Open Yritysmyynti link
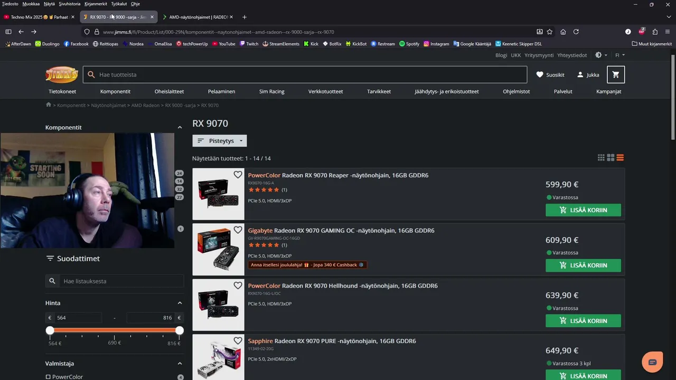676x380 pixels. coord(539,55)
